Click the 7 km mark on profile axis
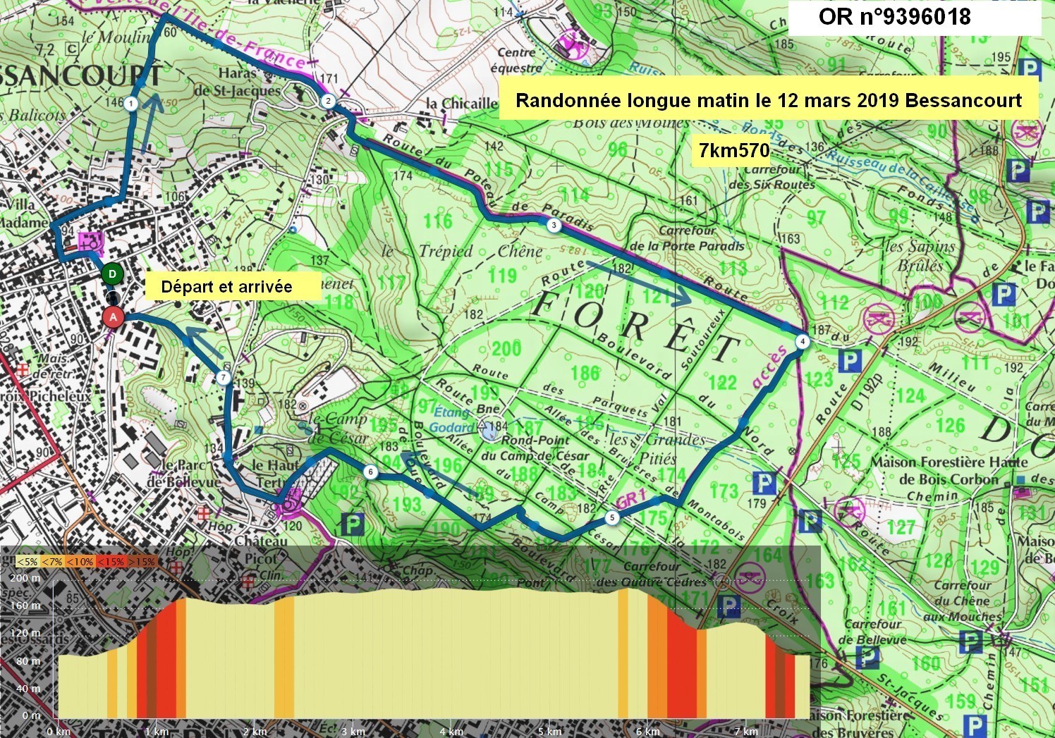This screenshot has width=1055, height=738. tap(746, 732)
